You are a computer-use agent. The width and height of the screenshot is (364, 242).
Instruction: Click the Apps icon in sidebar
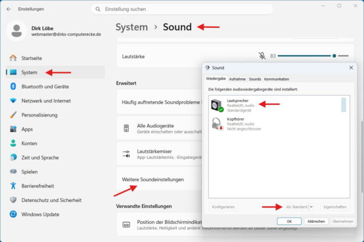pos(13,129)
